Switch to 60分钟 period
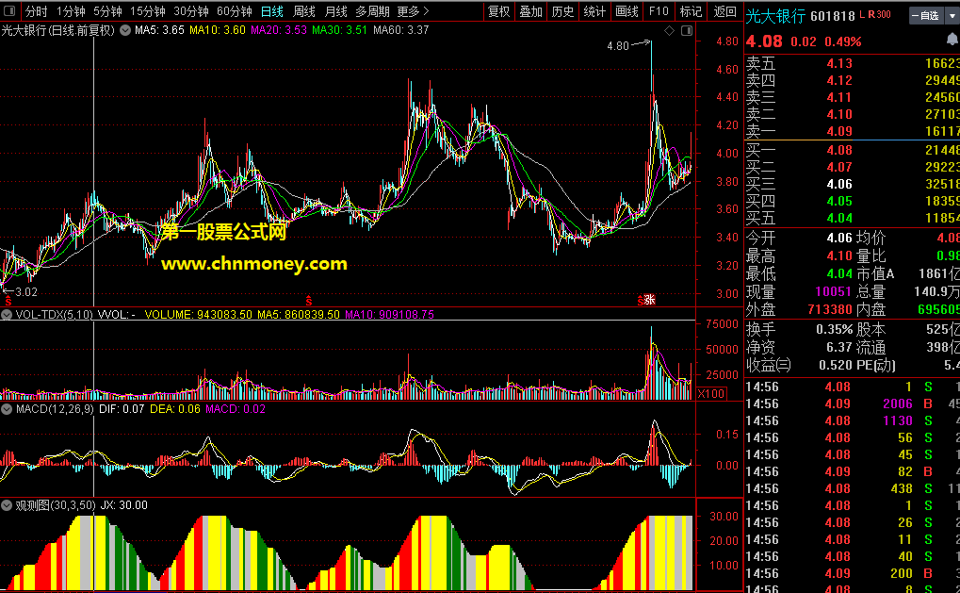This screenshot has height=593, width=960. point(235,11)
